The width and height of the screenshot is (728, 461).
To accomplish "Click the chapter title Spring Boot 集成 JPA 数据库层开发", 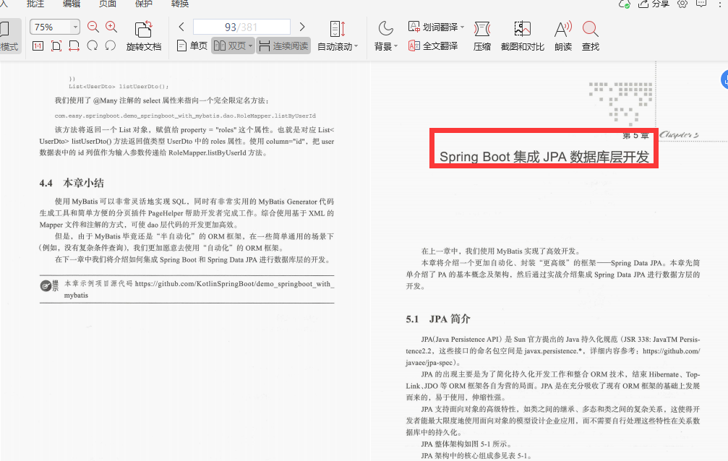I will [544, 157].
